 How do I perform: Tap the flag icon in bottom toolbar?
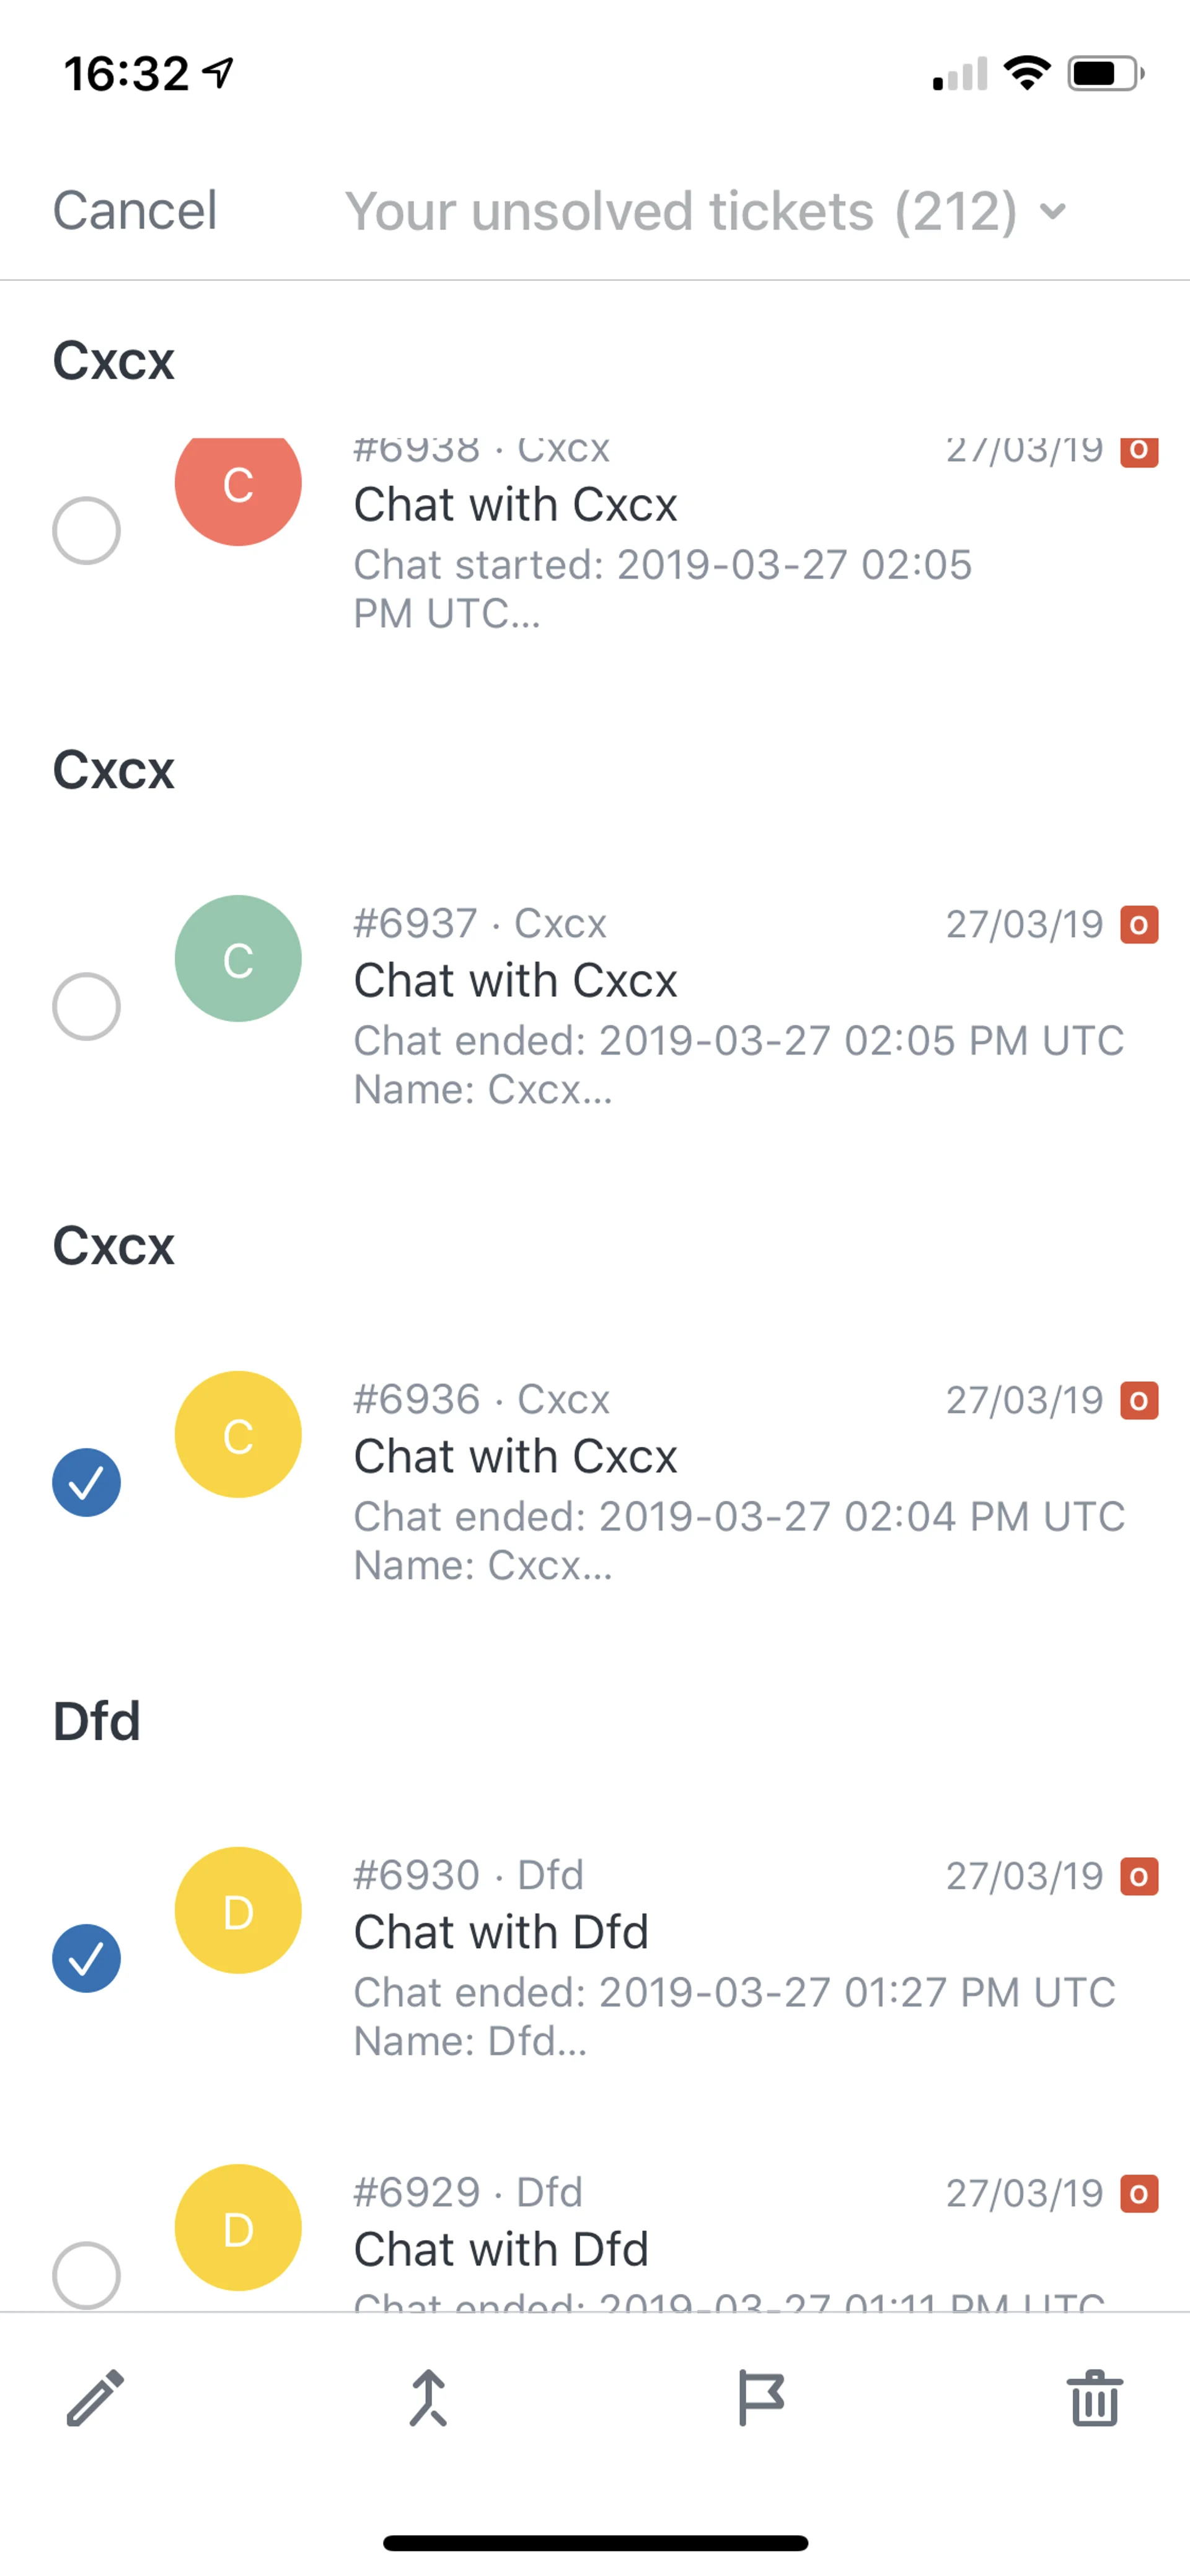click(x=760, y=2397)
